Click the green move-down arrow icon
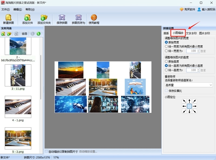This screenshot has width=216, height=160. pyautogui.click(x=39, y=34)
